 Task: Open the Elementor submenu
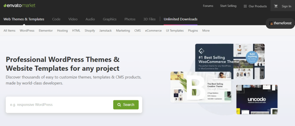pyautogui.click(x=46, y=30)
